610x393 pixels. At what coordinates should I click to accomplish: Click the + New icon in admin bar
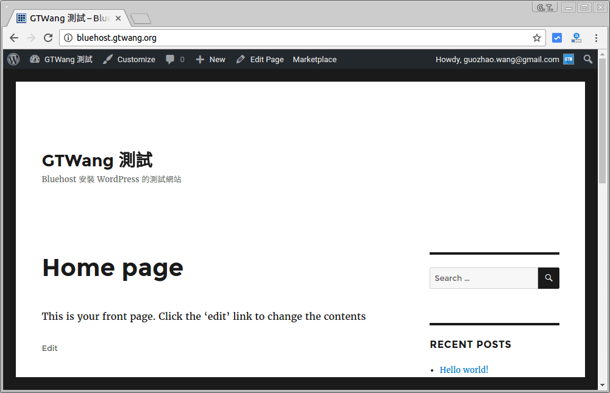[x=199, y=59]
